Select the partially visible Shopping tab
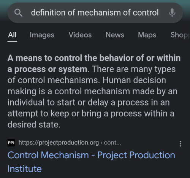The height and width of the screenshot is (178, 190). (180, 35)
